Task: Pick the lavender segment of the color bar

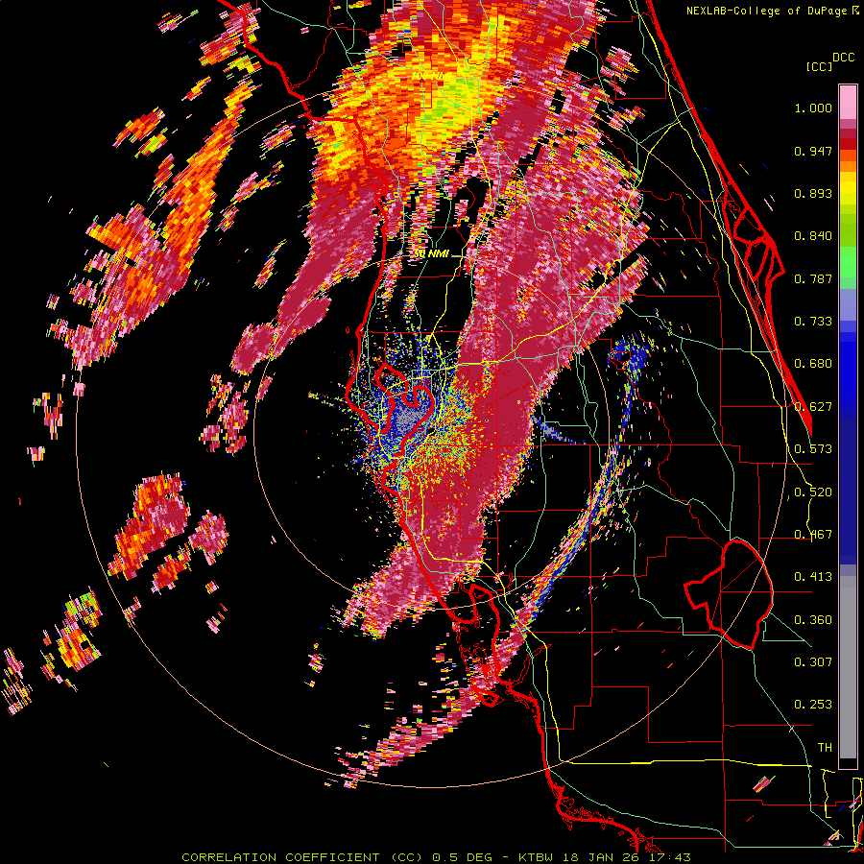Action: [848, 304]
